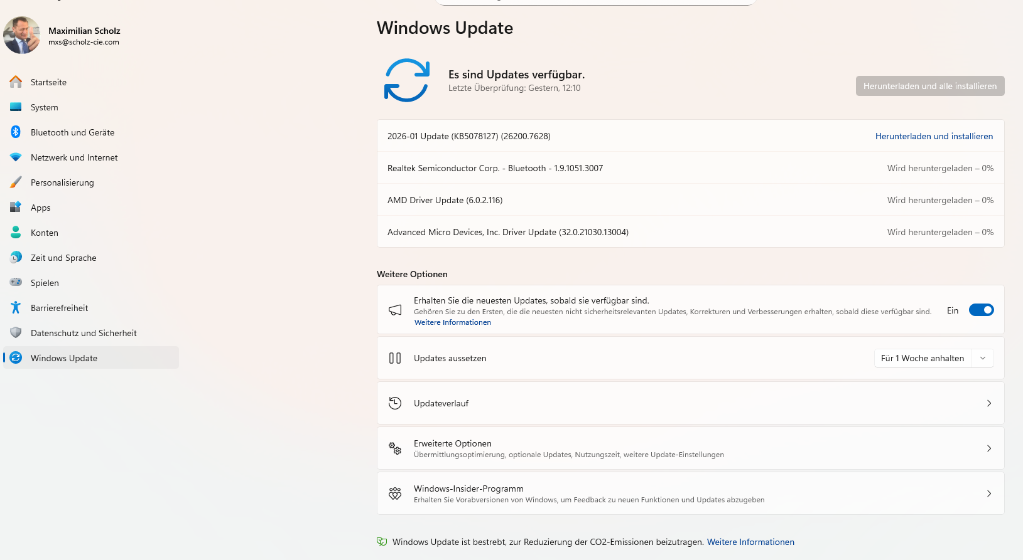Click Updates aussetzen label
This screenshot has width=1023, height=560.
click(450, 358)
